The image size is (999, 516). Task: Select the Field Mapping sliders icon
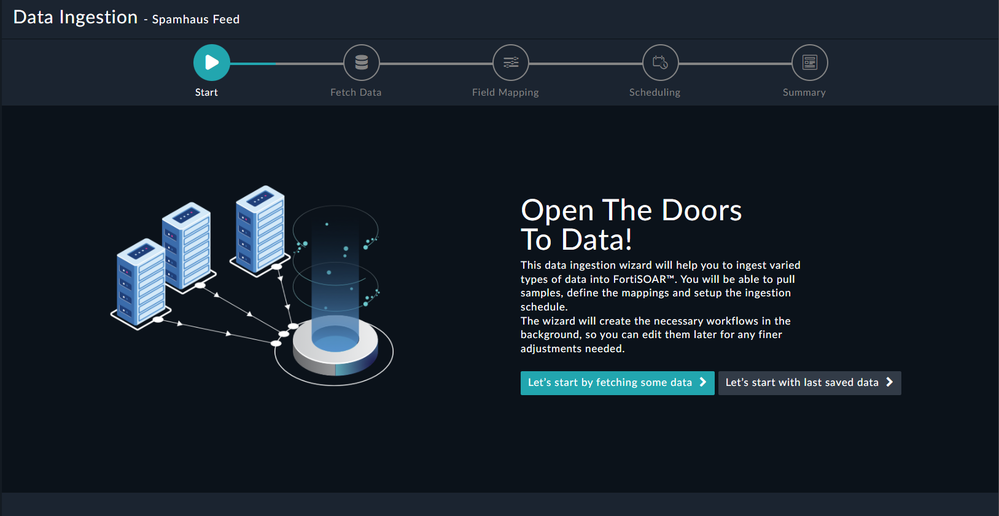click(511, 63)
